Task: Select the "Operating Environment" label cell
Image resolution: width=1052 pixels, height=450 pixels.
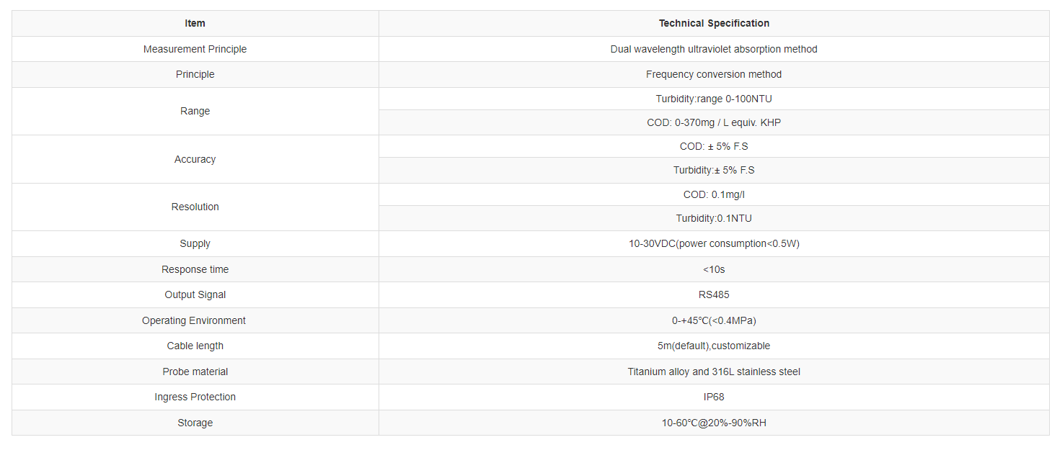Action: (195, 320)
